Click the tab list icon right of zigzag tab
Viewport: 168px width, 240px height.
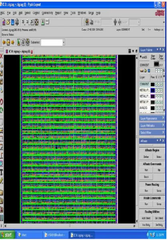(130, 51)
